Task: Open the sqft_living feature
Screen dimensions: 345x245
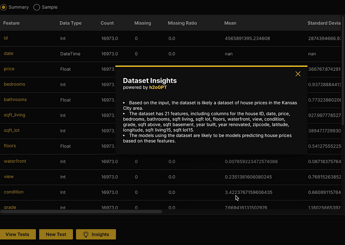Action: [x=15, y=115]
